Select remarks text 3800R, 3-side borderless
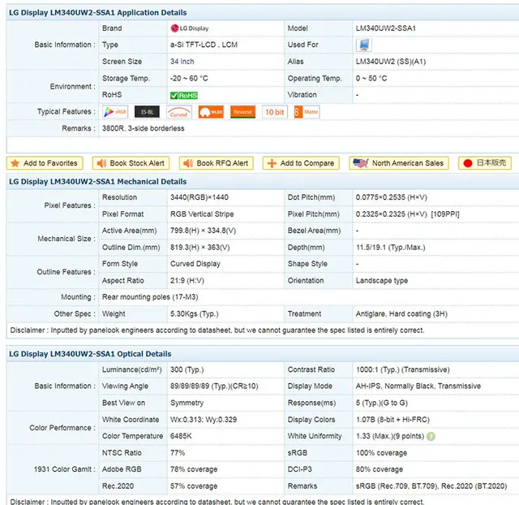Image resolution: width=519 pixels, height=505 pixels. [x=144, y=128]
